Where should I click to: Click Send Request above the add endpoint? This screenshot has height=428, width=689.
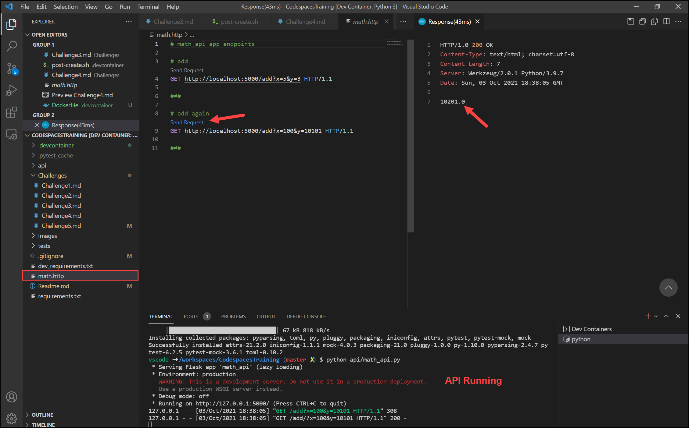click(187, 70)
